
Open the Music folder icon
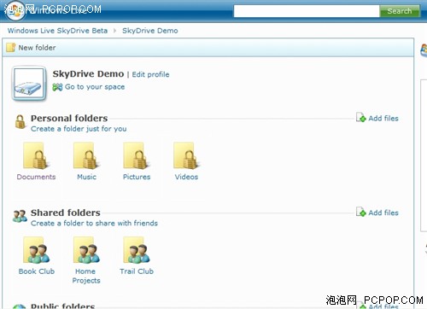(86, 155)
